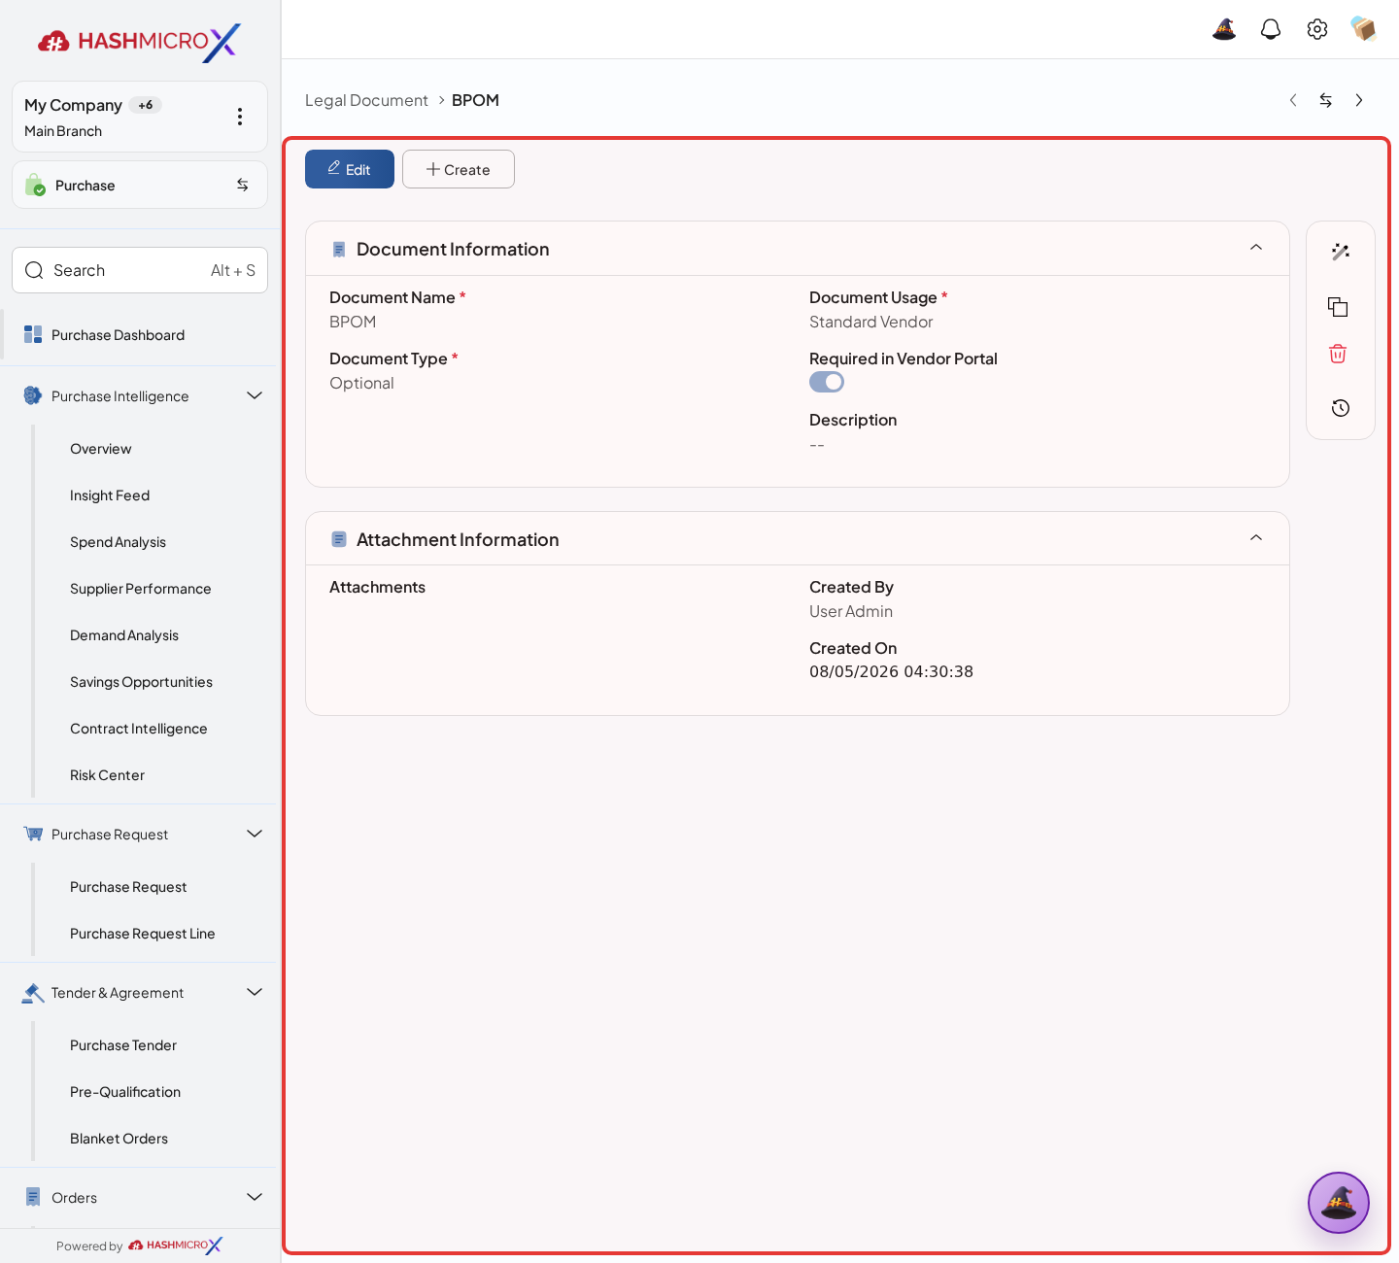Click Powered by HashMicro footer logo
Viewport: 1399px width, 1263px height.
point(175,1246)
